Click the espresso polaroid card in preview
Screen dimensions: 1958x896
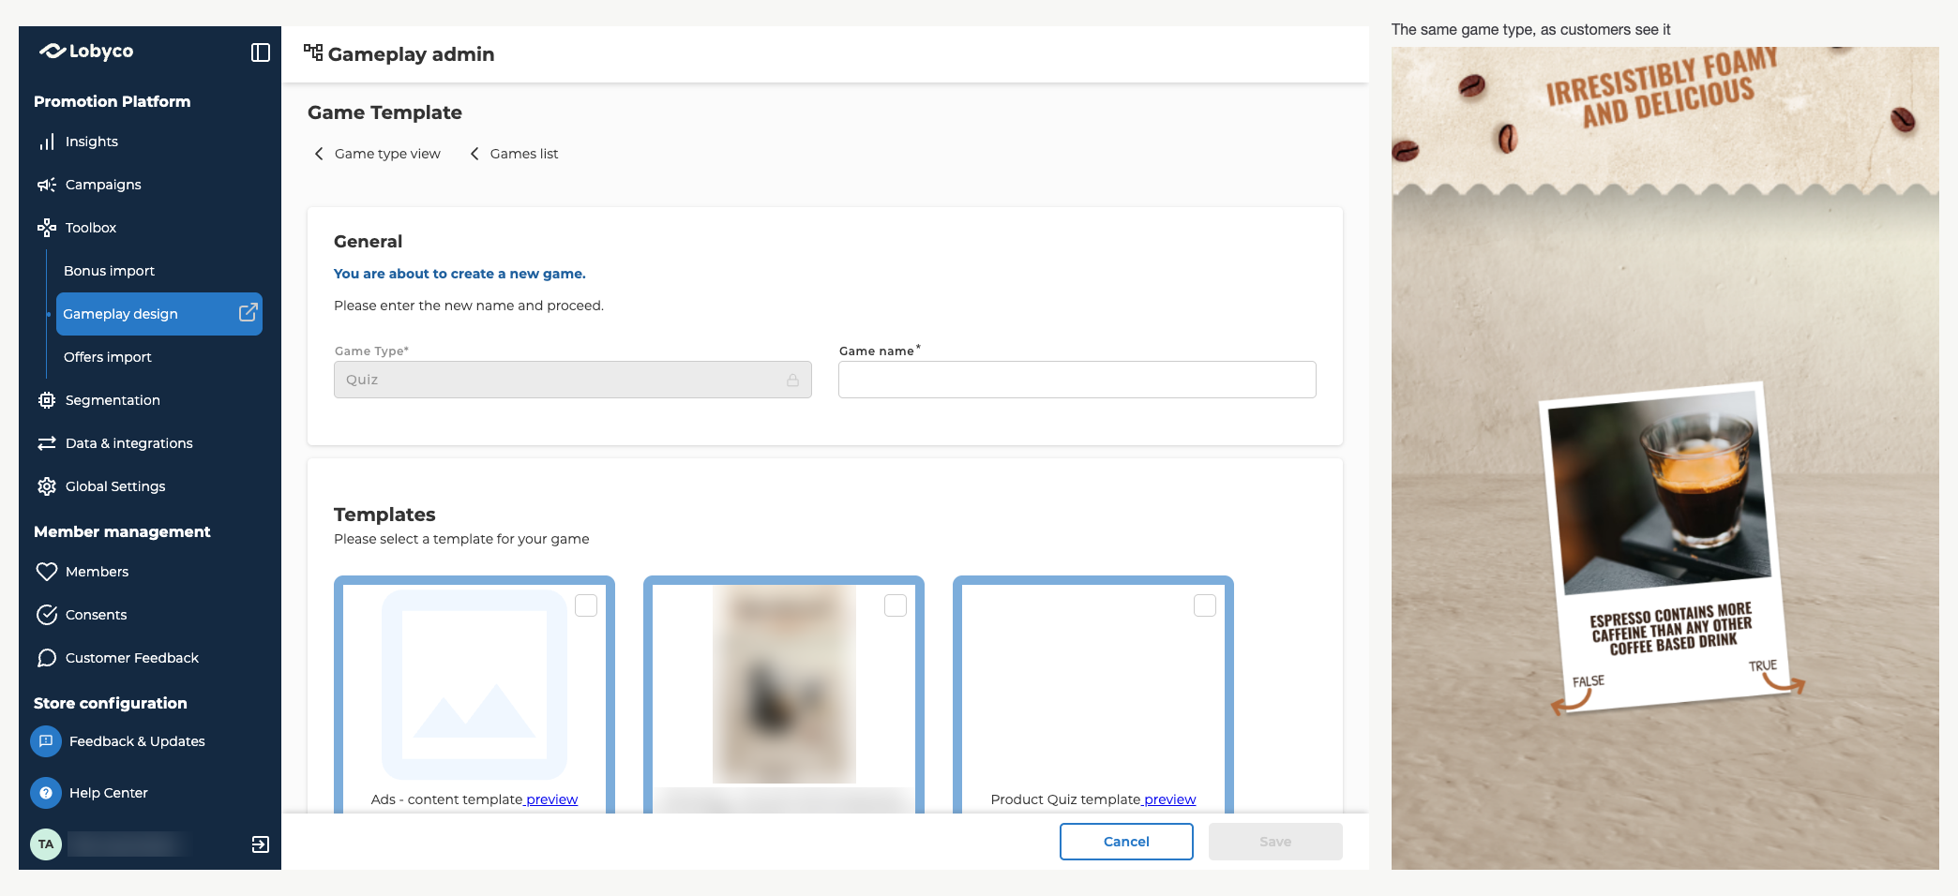(1664, 546)
